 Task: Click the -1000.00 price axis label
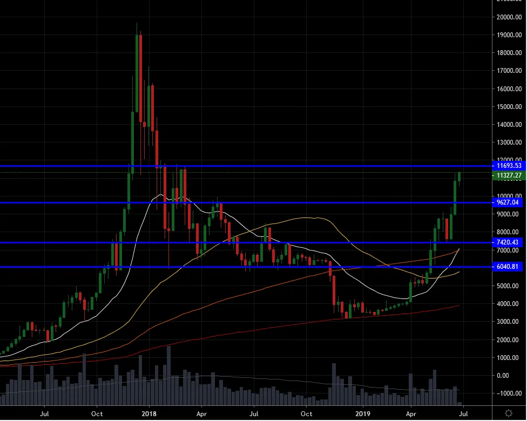tap(509, 393)
